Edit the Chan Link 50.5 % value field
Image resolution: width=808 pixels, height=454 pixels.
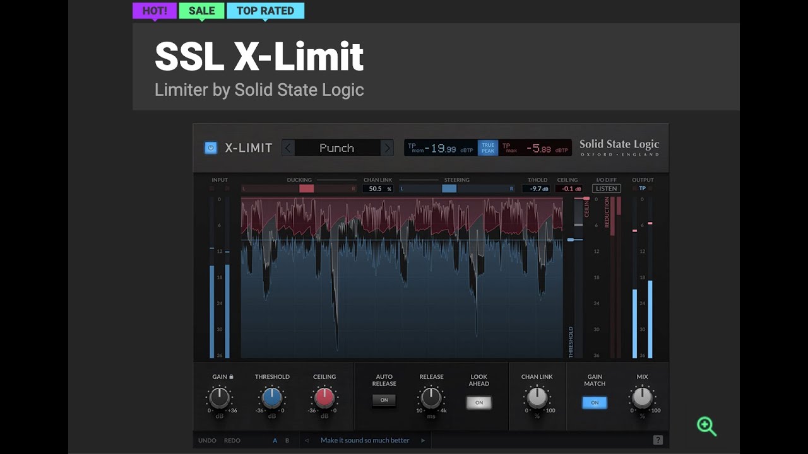pyautogui.click(x=377, y=189)
